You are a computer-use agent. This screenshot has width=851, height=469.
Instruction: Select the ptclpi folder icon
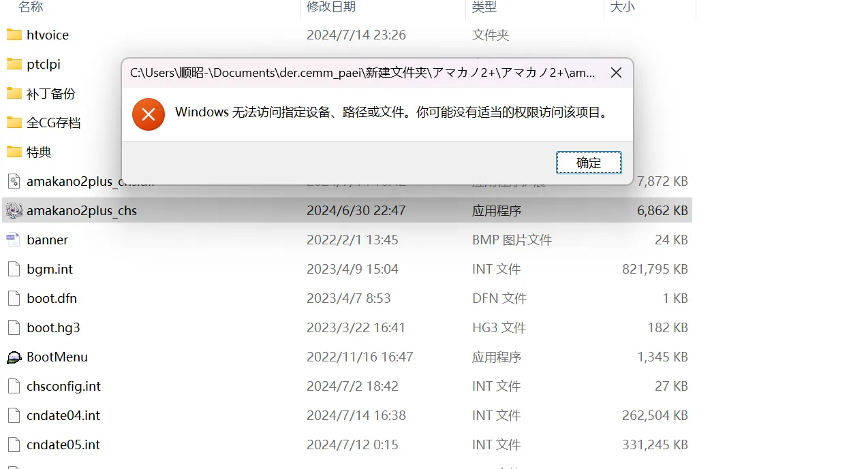[x=14, y=64]
